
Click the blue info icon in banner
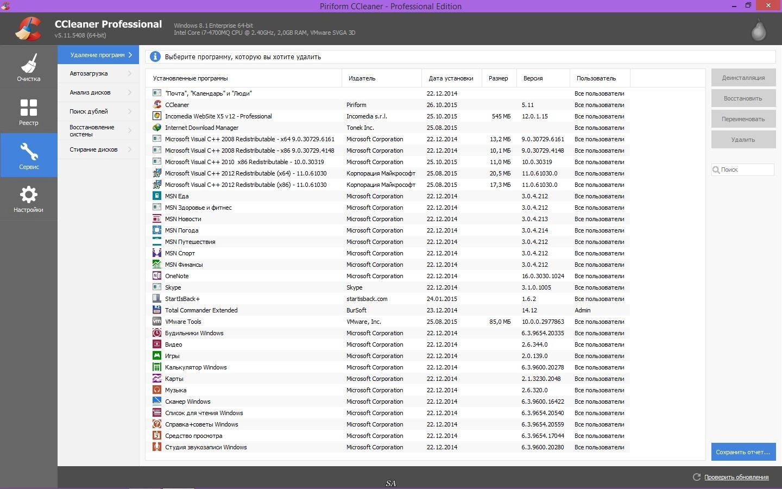(x=155, y=57)
